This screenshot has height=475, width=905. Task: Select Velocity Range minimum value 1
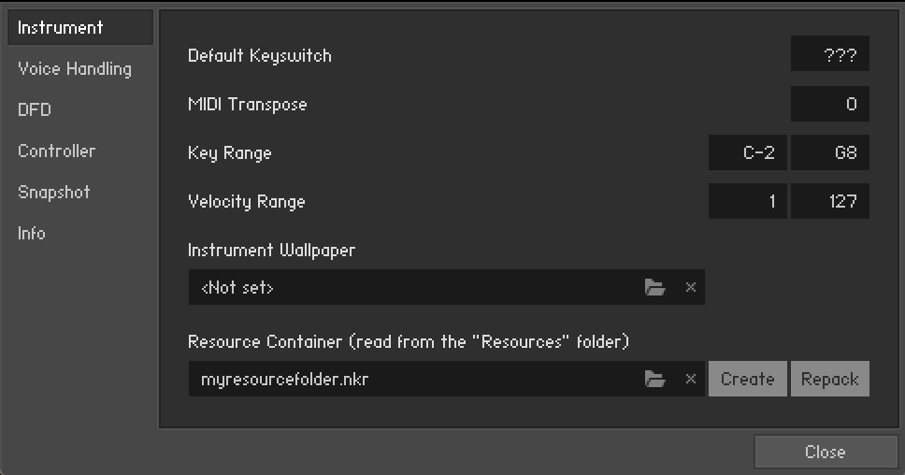[x=748, y=201]
